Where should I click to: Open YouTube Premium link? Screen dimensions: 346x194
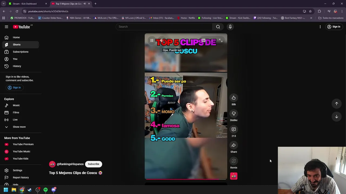click(x=21, y=144)
